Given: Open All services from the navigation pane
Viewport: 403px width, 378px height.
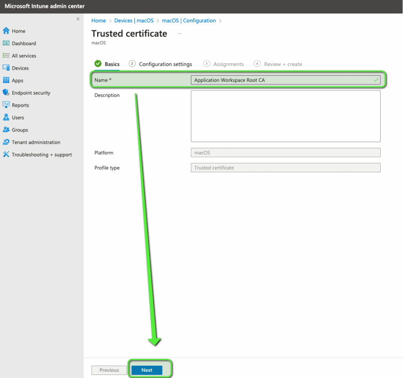Looking at the screenshot, I should click(24, 56).
